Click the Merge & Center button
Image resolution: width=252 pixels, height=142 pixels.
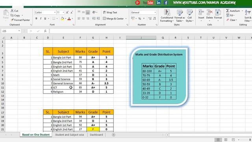point(113,19)
